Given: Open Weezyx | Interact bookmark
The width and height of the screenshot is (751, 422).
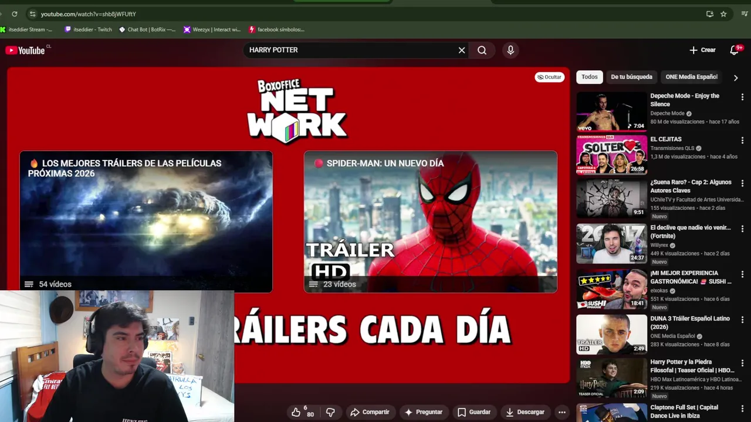Looking at the screenshot, I should (x=212, y=29).
